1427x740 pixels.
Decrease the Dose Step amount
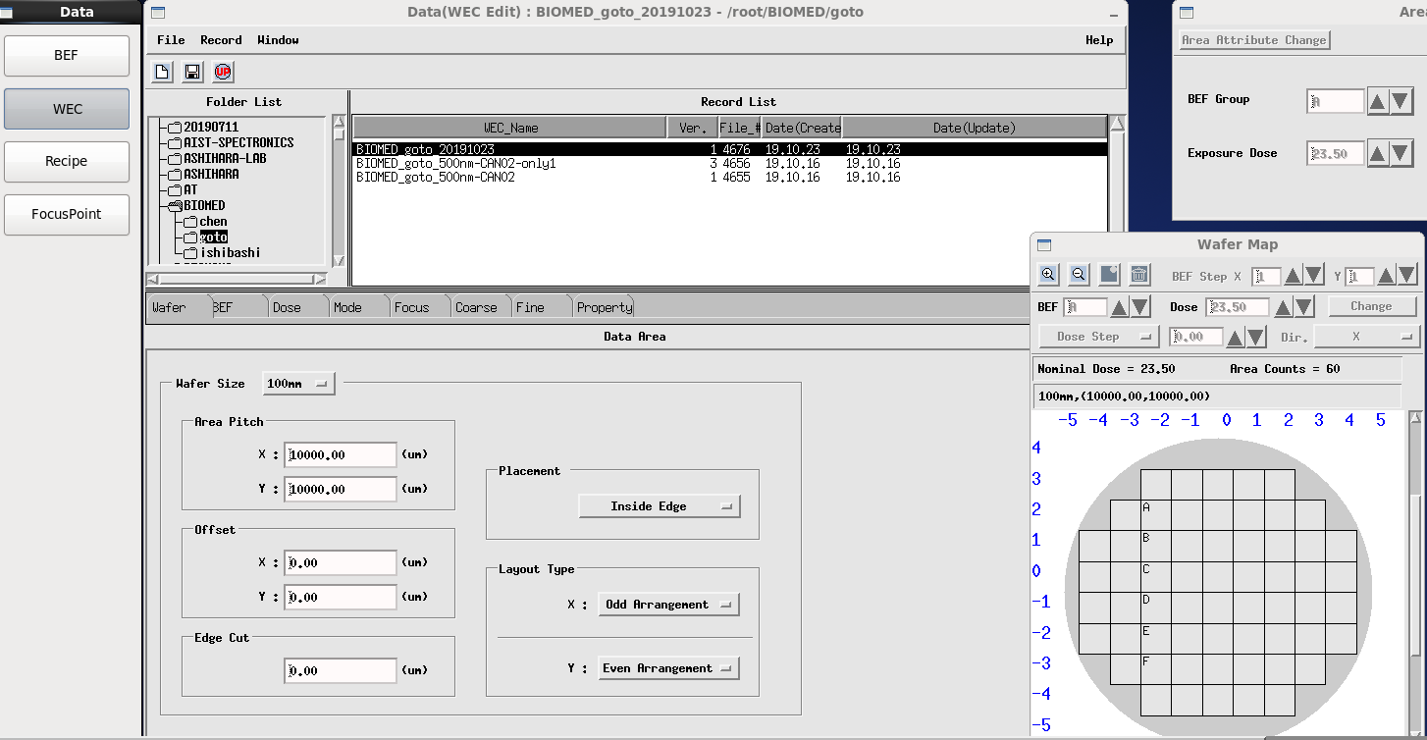point(1256,338)
